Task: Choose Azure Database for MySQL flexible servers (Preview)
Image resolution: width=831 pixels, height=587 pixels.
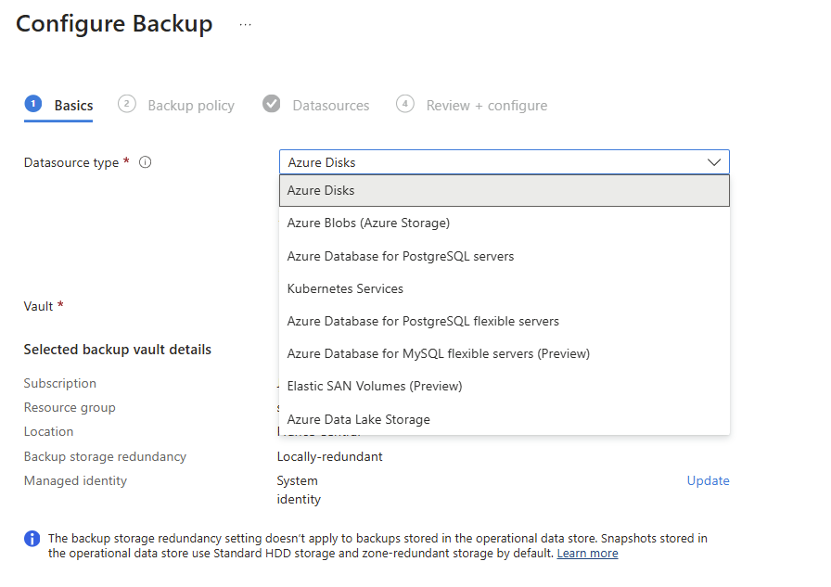Action: tap(504, 354)
